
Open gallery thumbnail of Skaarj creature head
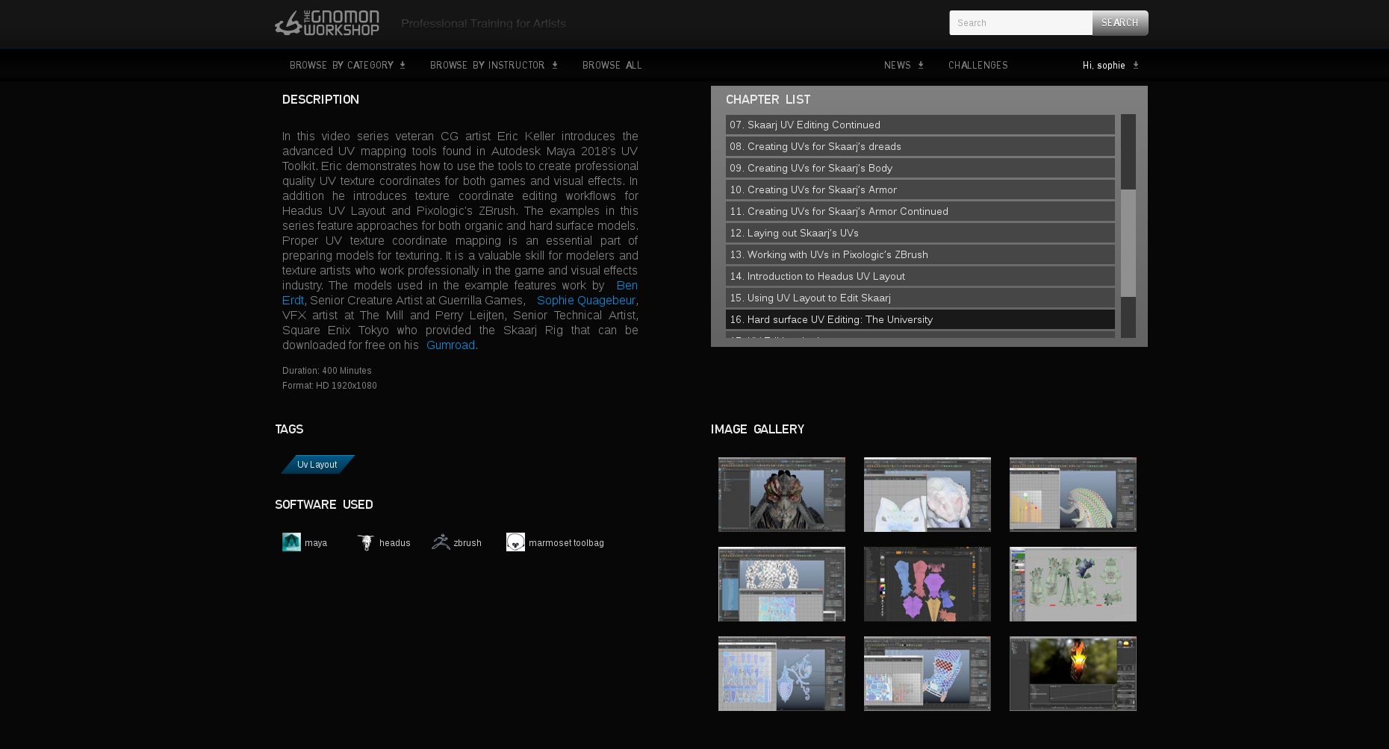(782, 495)
